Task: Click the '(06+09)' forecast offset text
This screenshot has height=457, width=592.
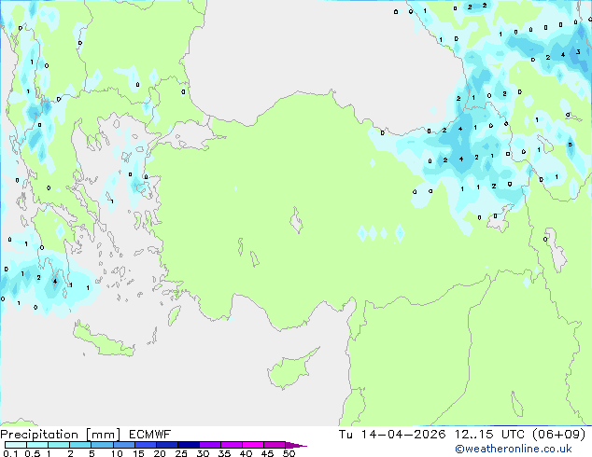Action: [x=558, y=434]
